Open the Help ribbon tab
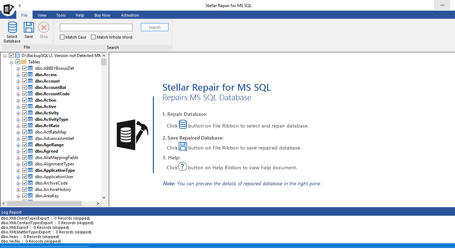This screenshot has width=455, height=249. click(x=80, y=15)
